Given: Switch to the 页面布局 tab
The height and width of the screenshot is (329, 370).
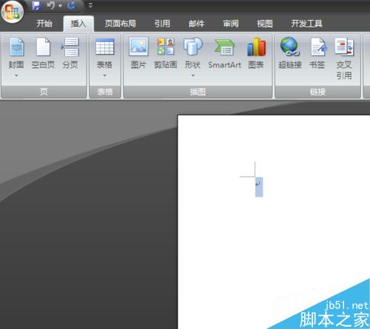Looking at the screenshot, I should 121,24.
